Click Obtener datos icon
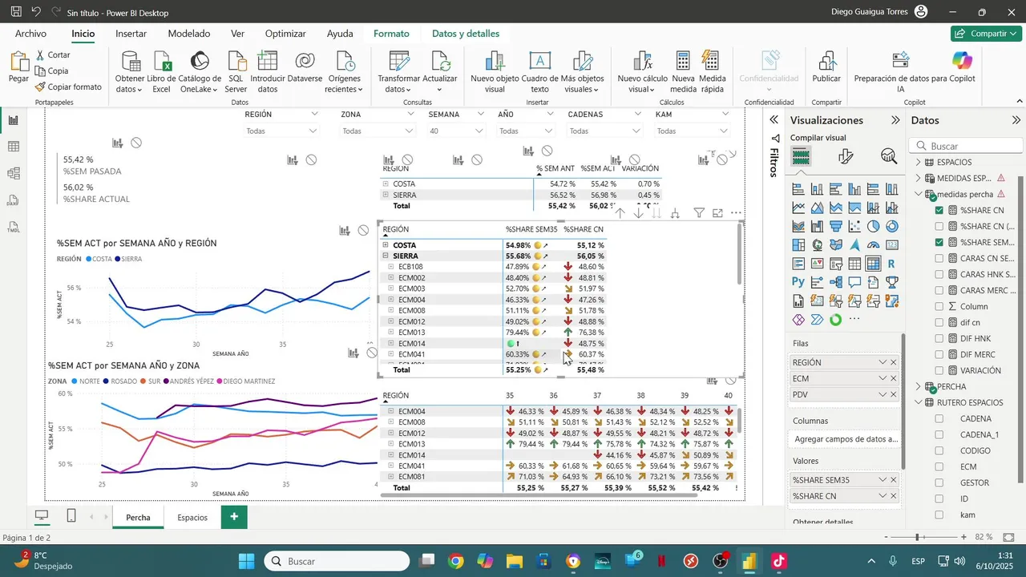The height and width of the screenshot is (577, 1026). coord(130,61)
